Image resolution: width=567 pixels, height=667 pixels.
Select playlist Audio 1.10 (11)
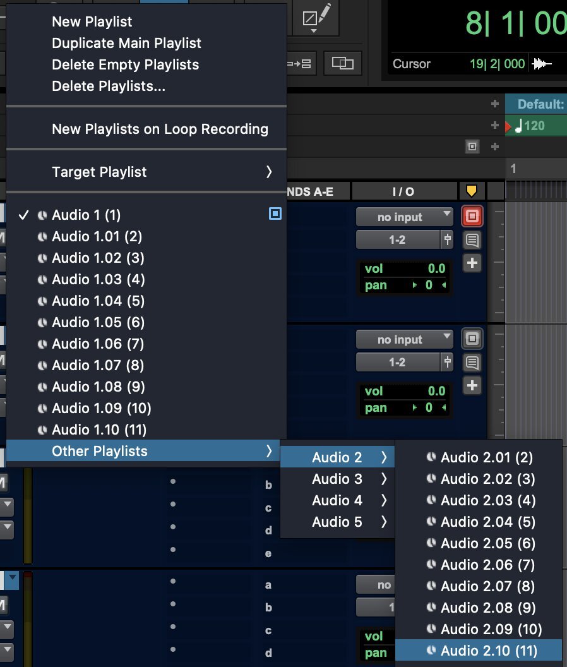pos(146,430)
